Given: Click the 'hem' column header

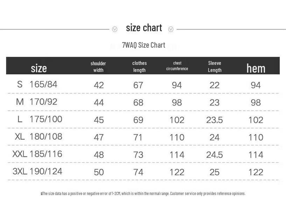Looking at the screenshot, I should (256, 68).
